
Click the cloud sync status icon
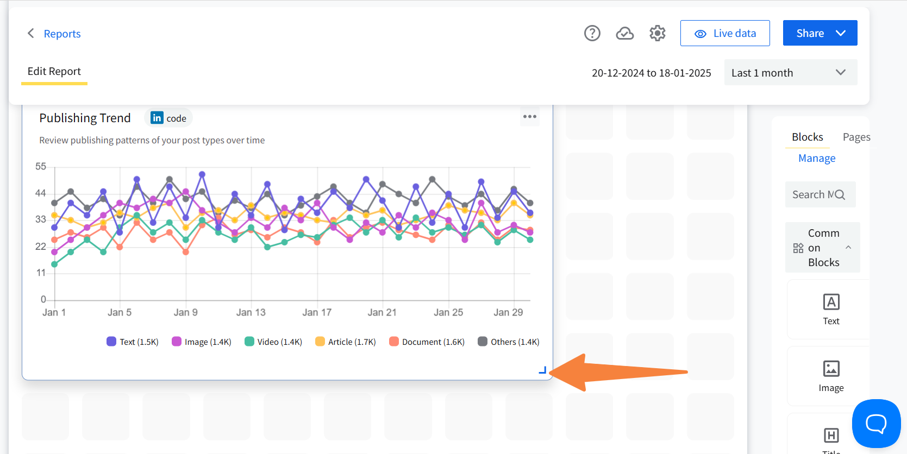click(x=624, y=33)
